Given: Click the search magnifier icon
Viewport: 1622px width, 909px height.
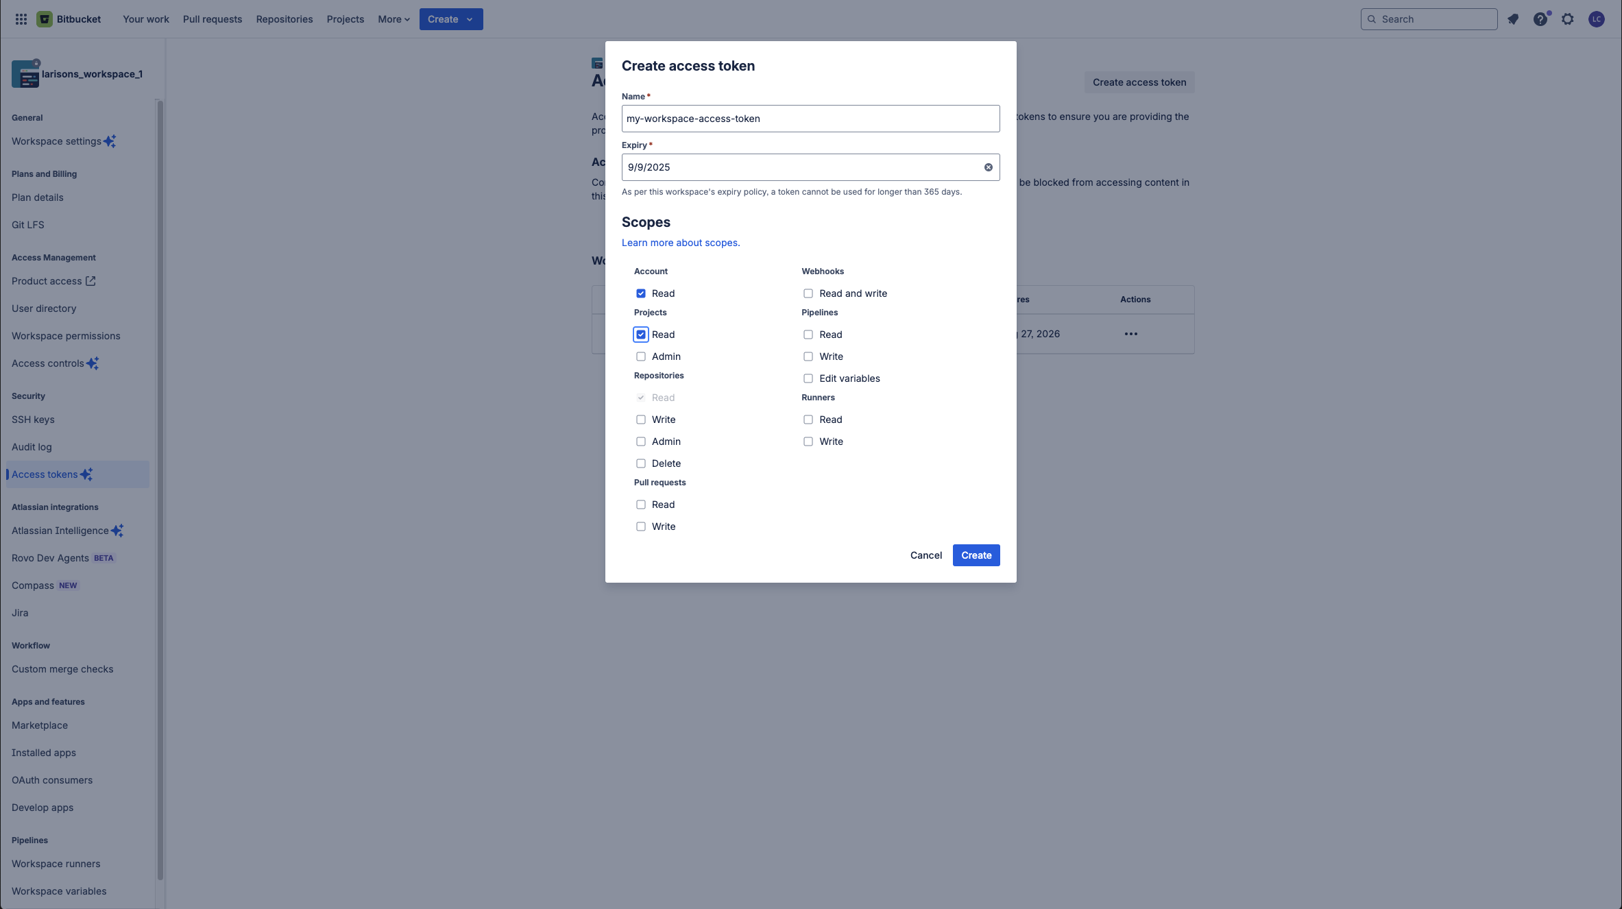Looking at the screenshot, I should click(1372, 19).
